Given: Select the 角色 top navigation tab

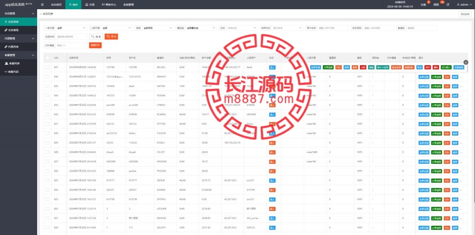Looking at the screenshot, I should (x=73, y=5).
